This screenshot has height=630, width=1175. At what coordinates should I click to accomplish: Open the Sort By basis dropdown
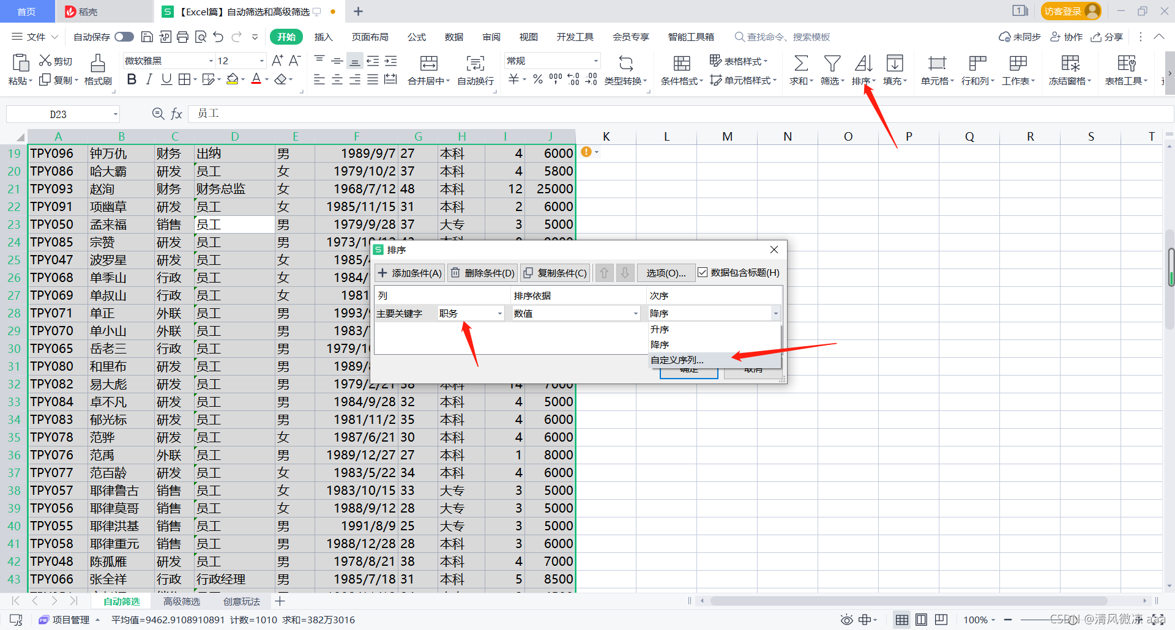point(635,313)
